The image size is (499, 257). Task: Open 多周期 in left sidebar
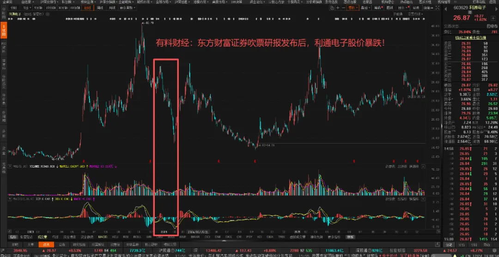[4, 116]
